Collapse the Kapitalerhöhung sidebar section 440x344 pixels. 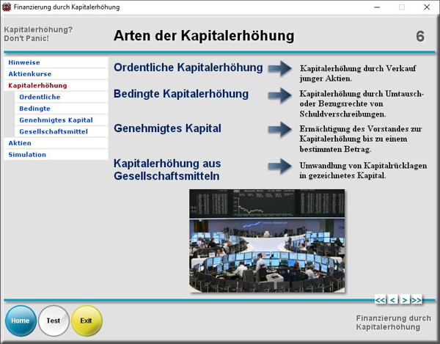click(x=37, y=86)
